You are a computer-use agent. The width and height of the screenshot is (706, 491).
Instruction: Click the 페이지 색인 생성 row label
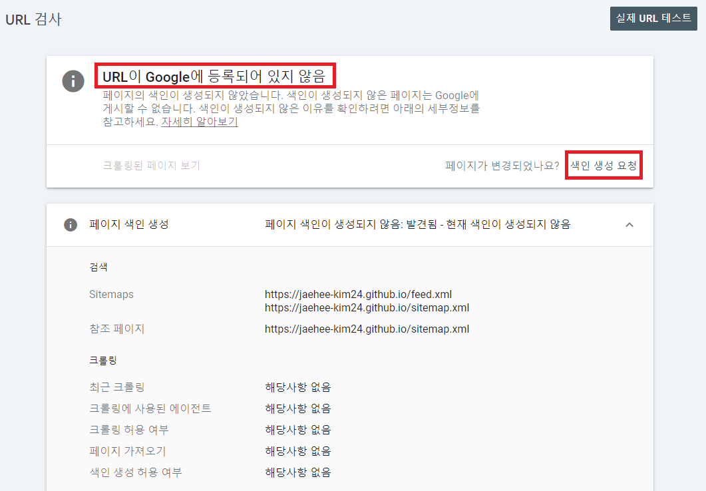(x=129, y=224)
